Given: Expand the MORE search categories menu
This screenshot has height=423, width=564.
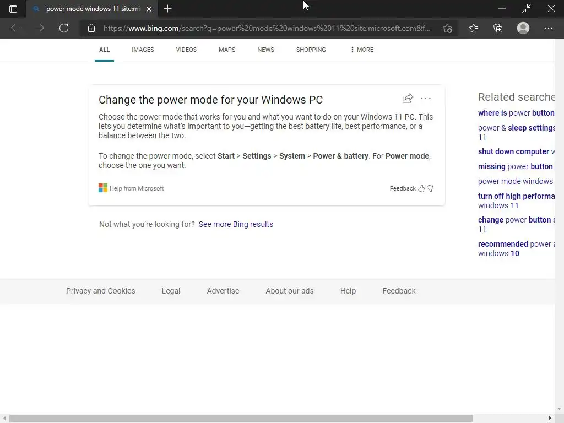Looking at the screenshot, I should 362,50.
